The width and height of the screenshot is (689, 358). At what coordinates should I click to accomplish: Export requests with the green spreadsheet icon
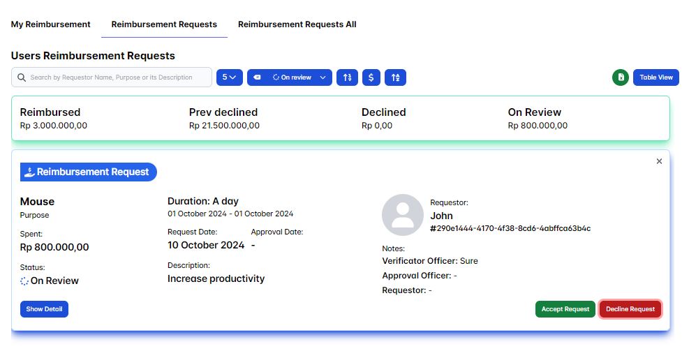click(621, 77)
